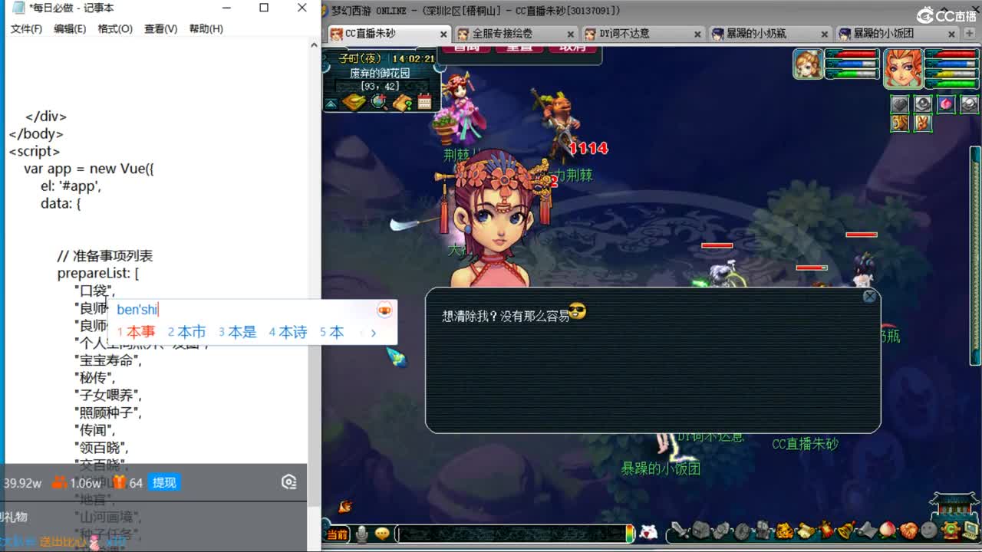Close the CC直播朱砂 tab
This screenshot has width=982, height=552.
click(x=443, y=34)
